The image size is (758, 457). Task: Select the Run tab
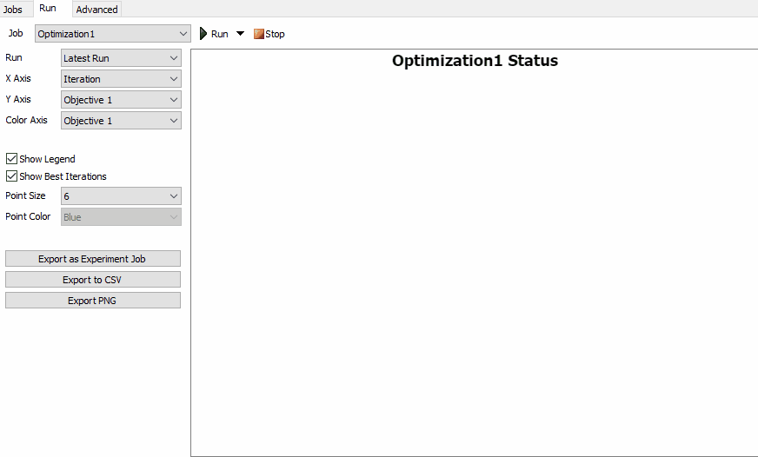[48, 9]
